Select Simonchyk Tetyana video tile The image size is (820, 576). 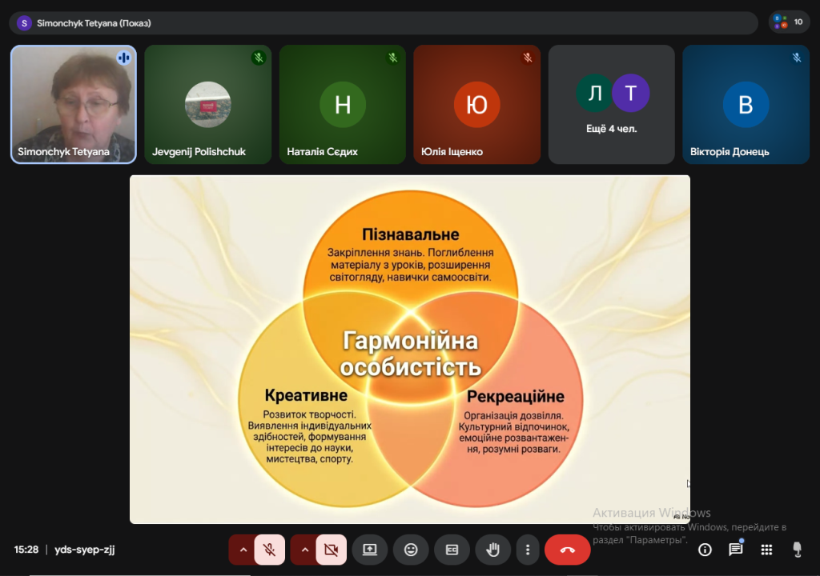coord(74,104)
